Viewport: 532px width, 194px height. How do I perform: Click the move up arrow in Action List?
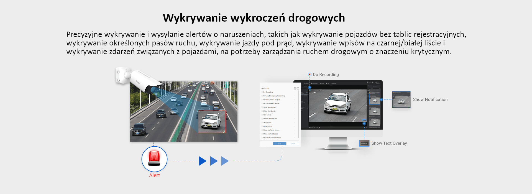(295, 88)
